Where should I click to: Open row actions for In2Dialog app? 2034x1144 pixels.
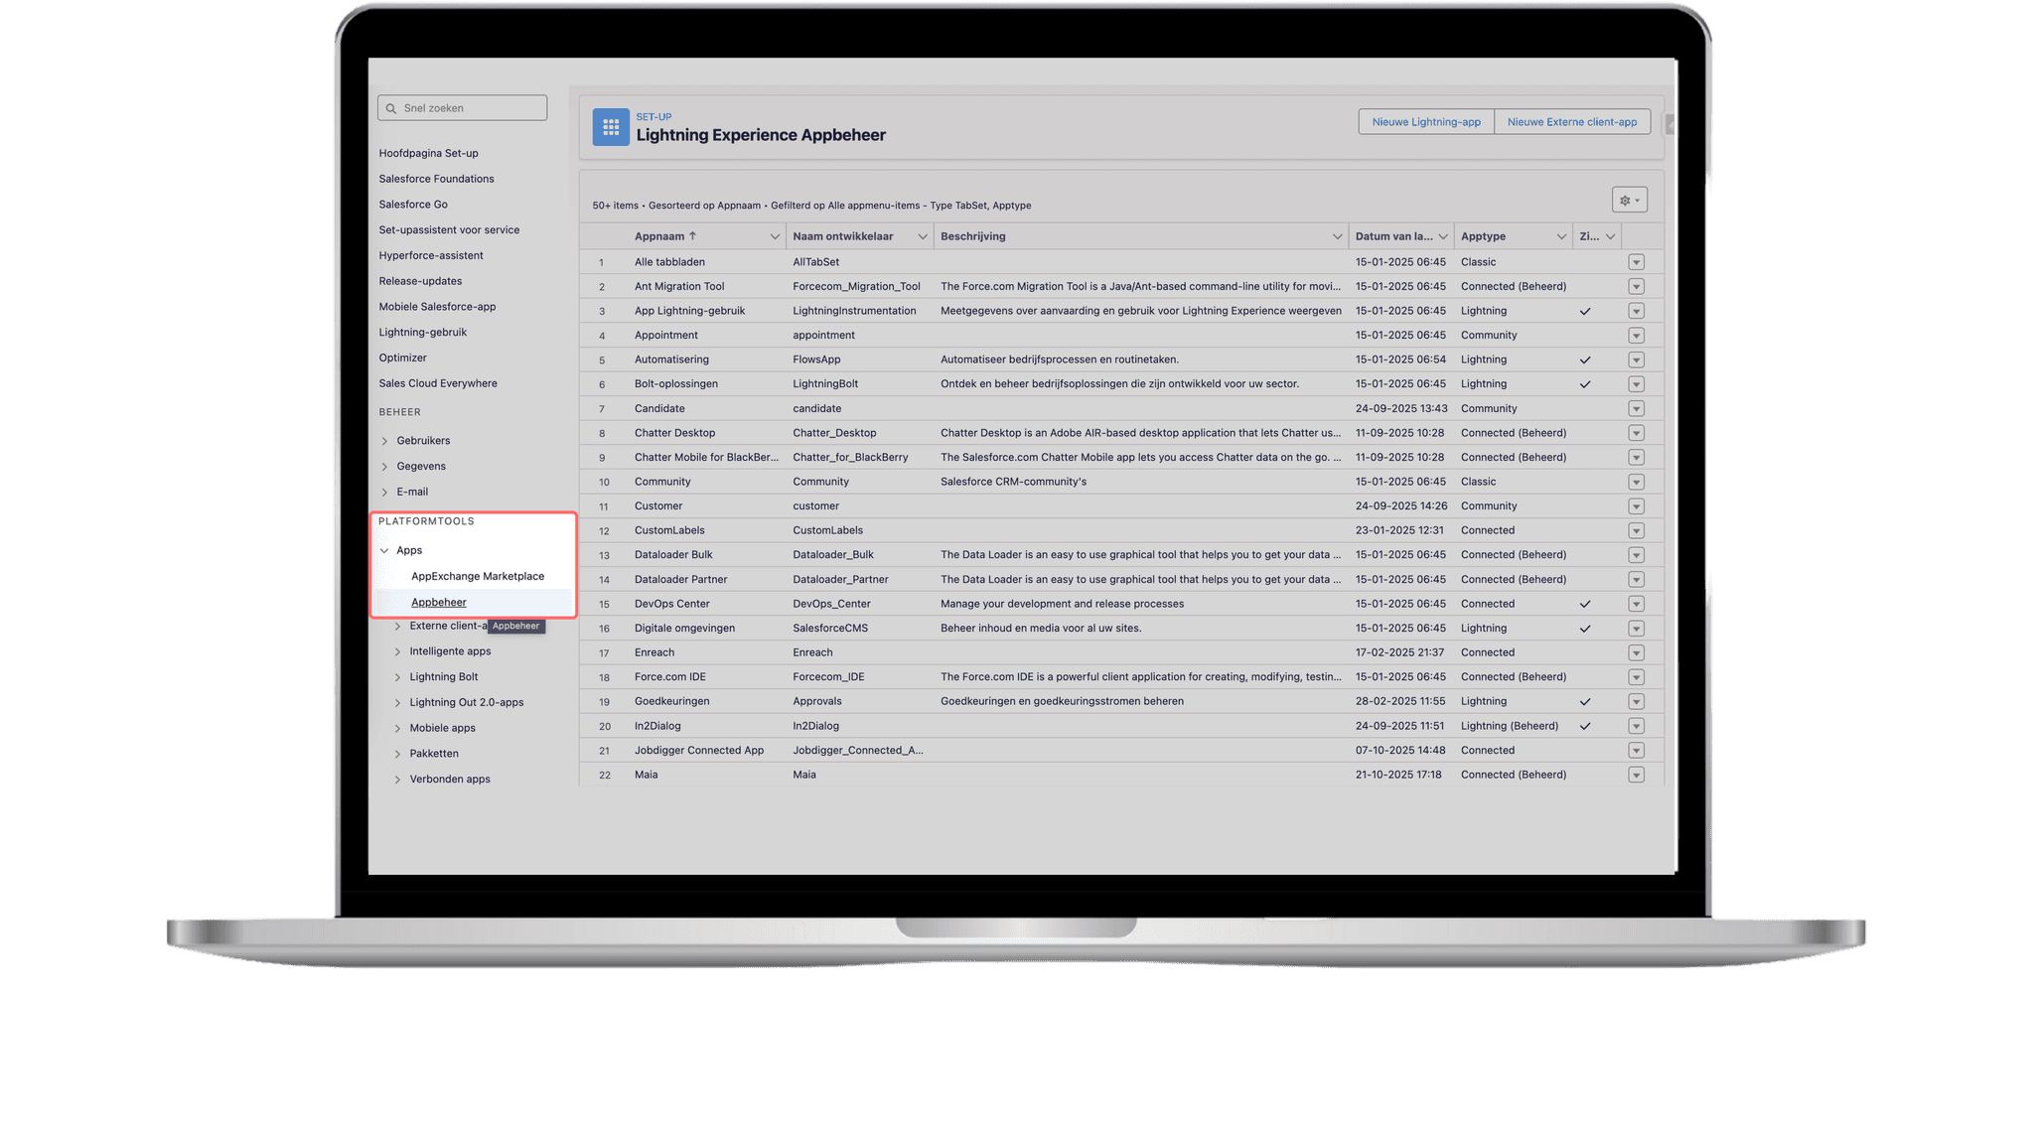[1636, 726]
